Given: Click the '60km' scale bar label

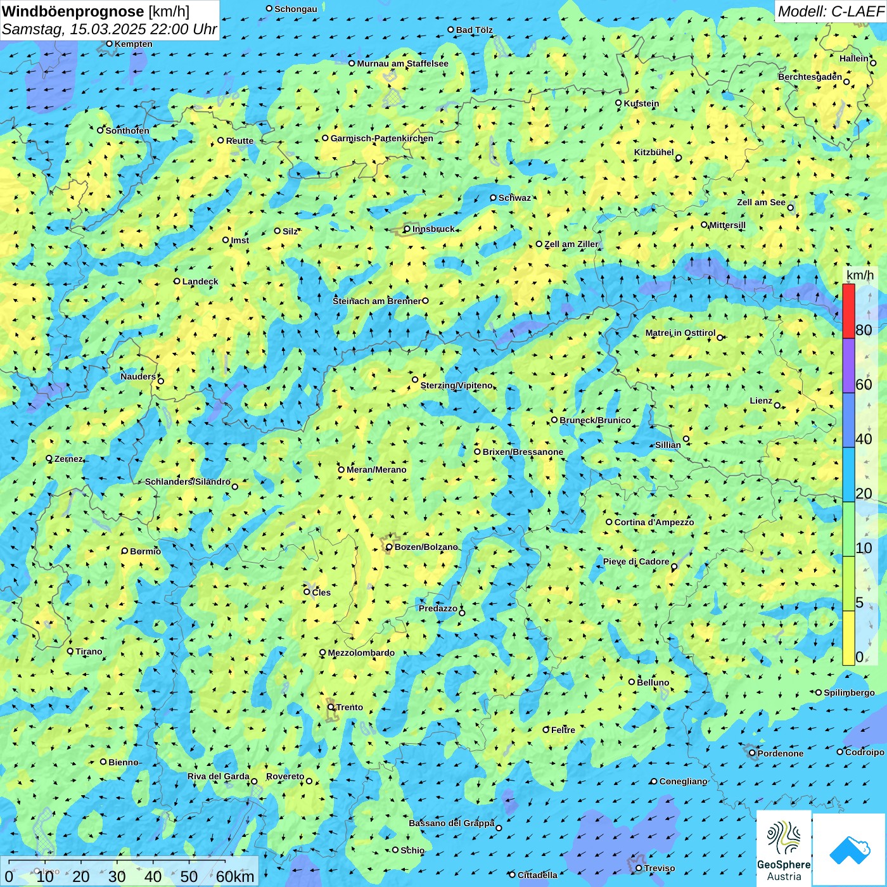Looking at the screenshot, I should pos(235,877).
